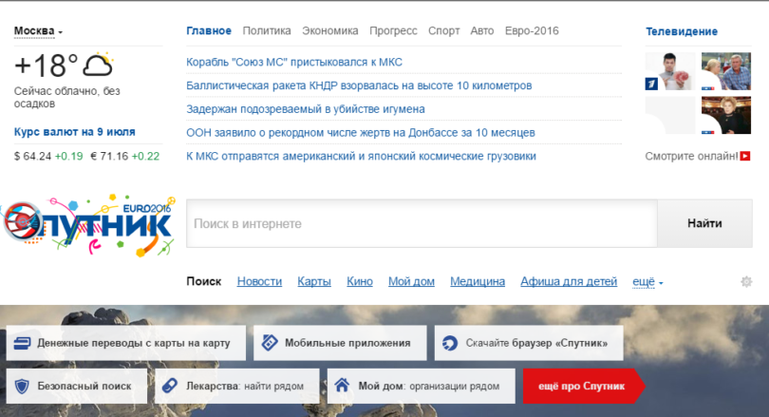Click the Channel One logo on first TV thumbnail
This screenshot has width=769, height=417.
point(651,84)
